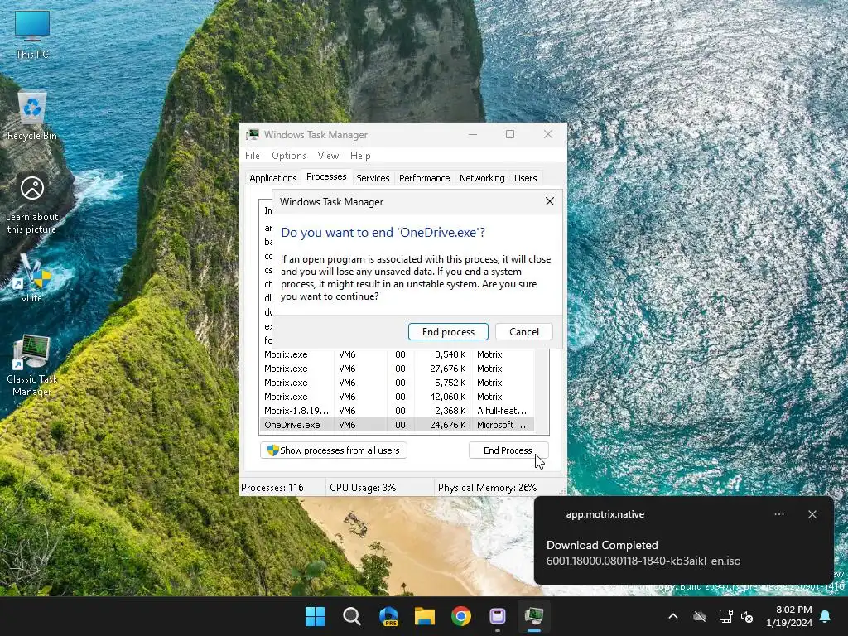
Task: Select Motrix.exe row with 8,548 K
Action: click(397, 354)
